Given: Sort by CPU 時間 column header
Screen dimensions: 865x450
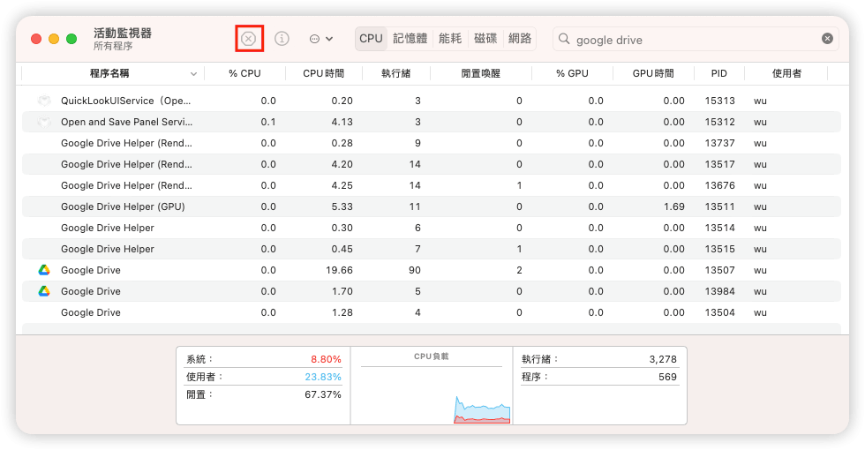Looking at the screenshot, I should click(323, 73).
